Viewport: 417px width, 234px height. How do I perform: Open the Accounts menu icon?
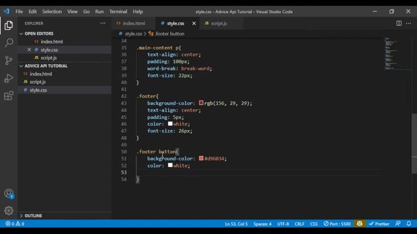pyautogui.click(x=8, y=194)
